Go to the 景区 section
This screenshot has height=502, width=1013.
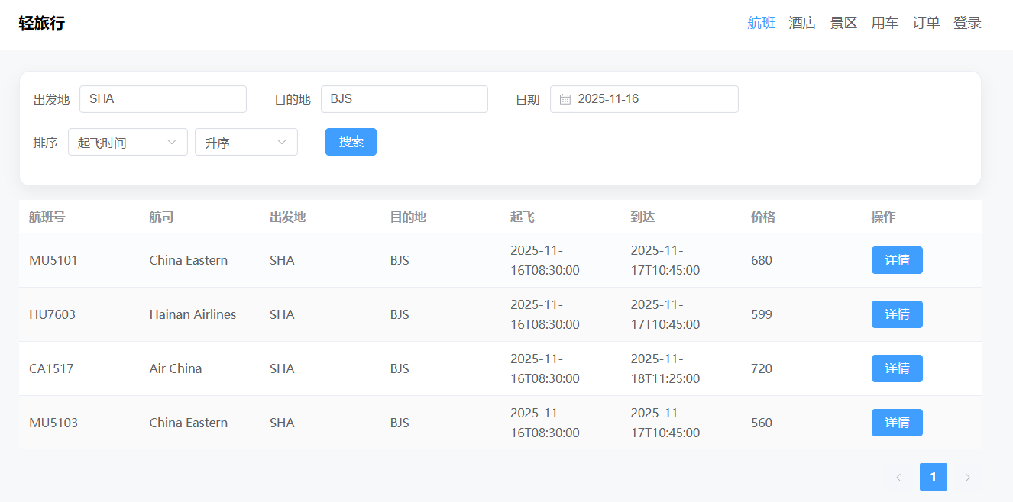point(843,23)
